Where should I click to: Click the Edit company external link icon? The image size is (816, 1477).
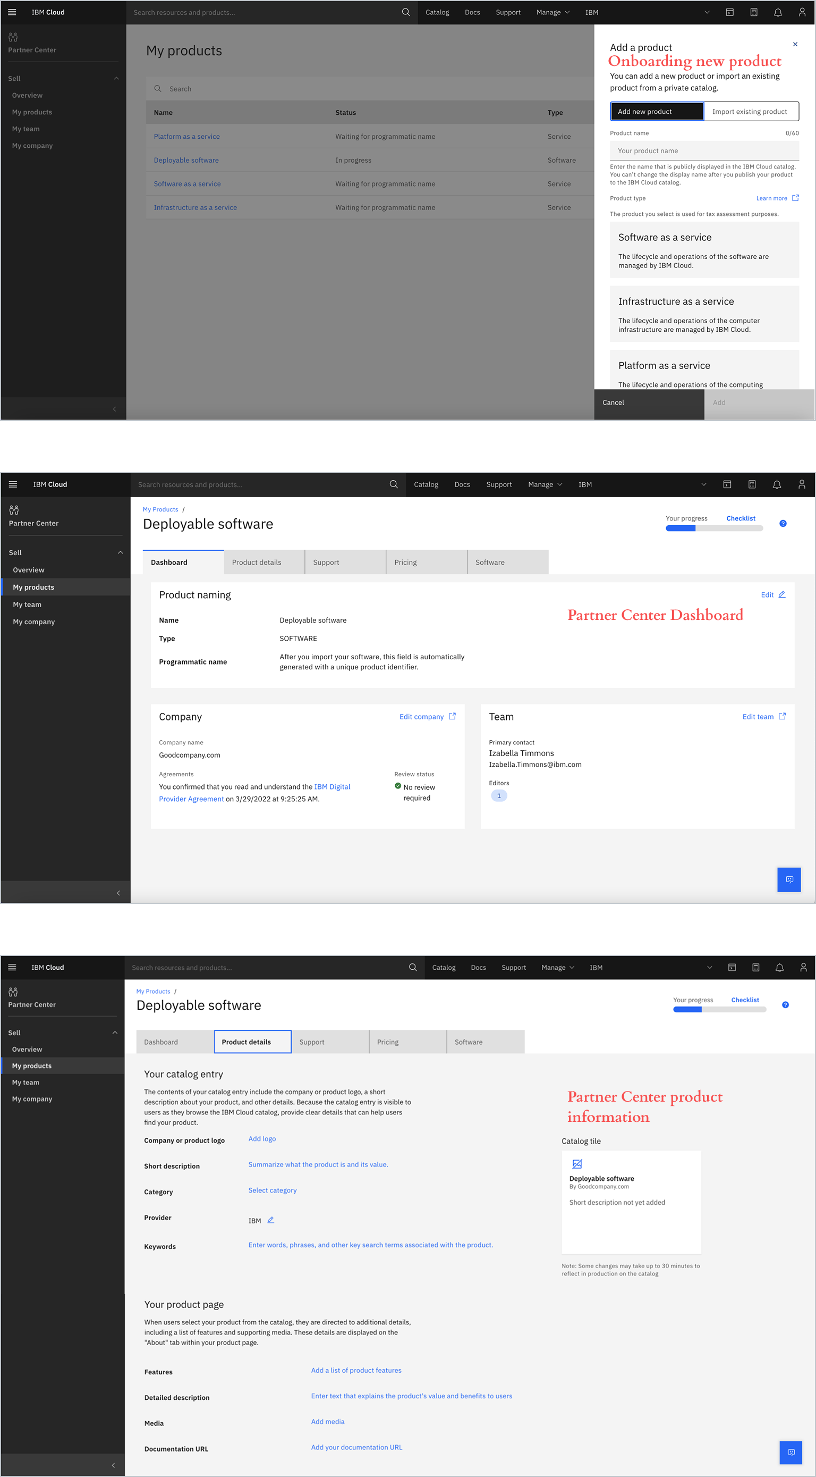[452, 716]
